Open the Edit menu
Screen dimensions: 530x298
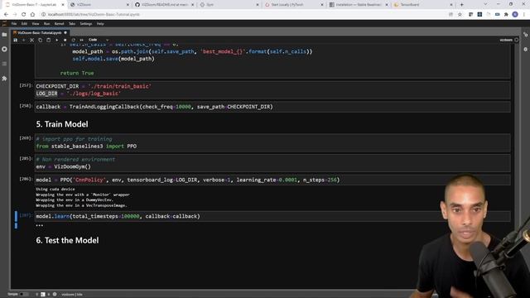[24, 24]
